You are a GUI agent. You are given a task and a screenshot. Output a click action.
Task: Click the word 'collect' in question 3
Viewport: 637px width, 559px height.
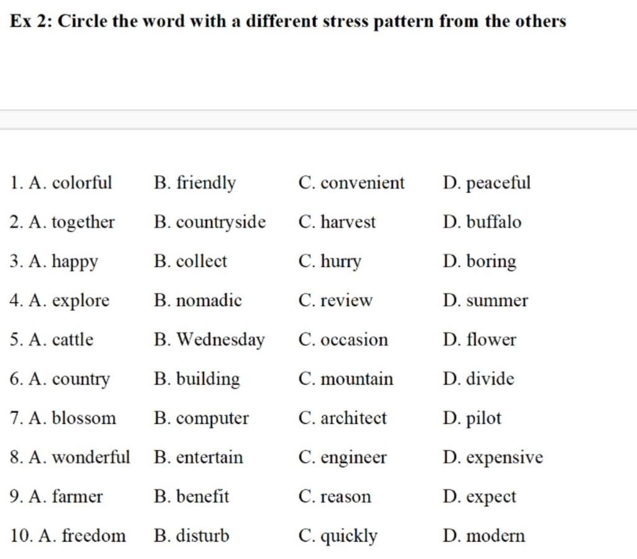point(202,261)
